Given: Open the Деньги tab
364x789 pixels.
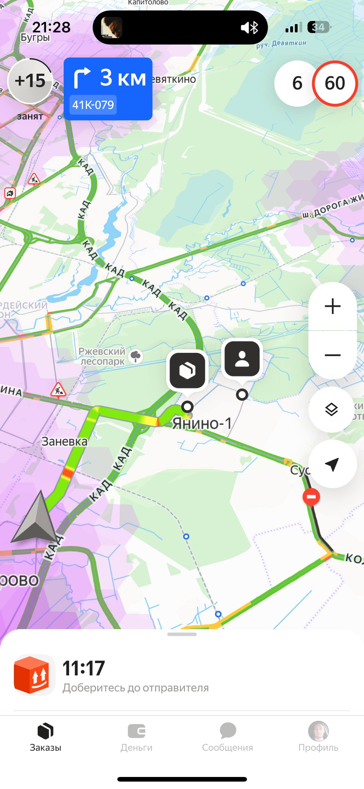Looking at the screenshot, I should point(136,737).
